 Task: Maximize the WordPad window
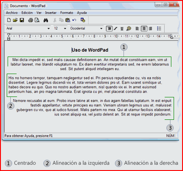(x=166, y=4)
